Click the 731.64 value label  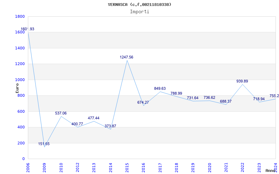pyautogui.click(x=193, y=98)
